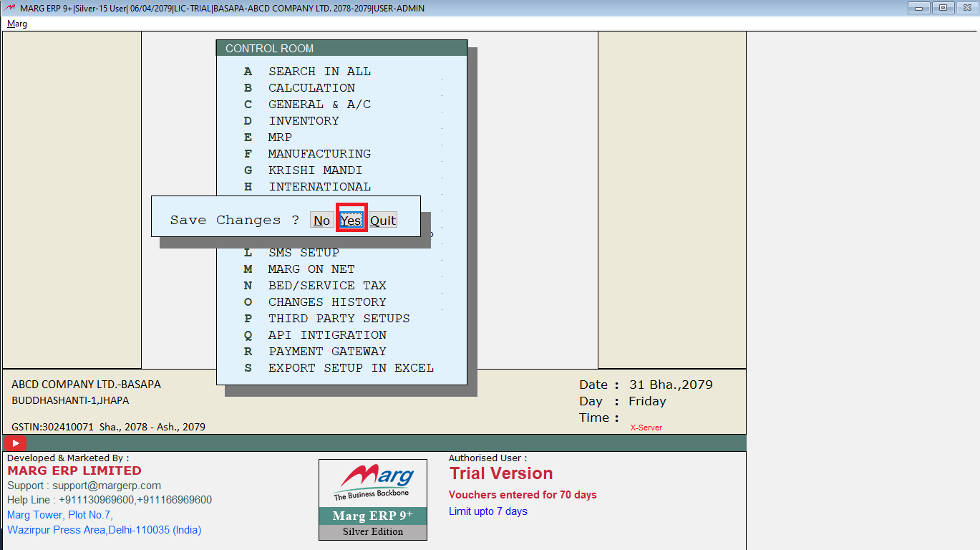Select API INTIGRATION option
980x550 pixels.
coord(327,335)
